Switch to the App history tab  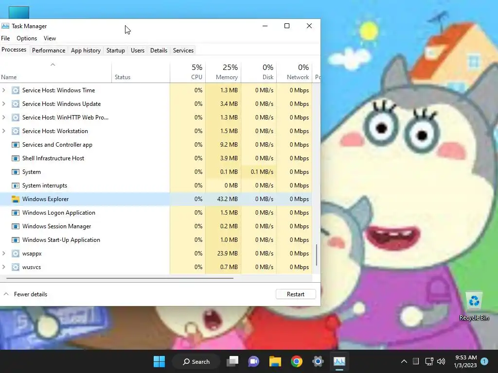pyautogui.click(x=86, y=51)
